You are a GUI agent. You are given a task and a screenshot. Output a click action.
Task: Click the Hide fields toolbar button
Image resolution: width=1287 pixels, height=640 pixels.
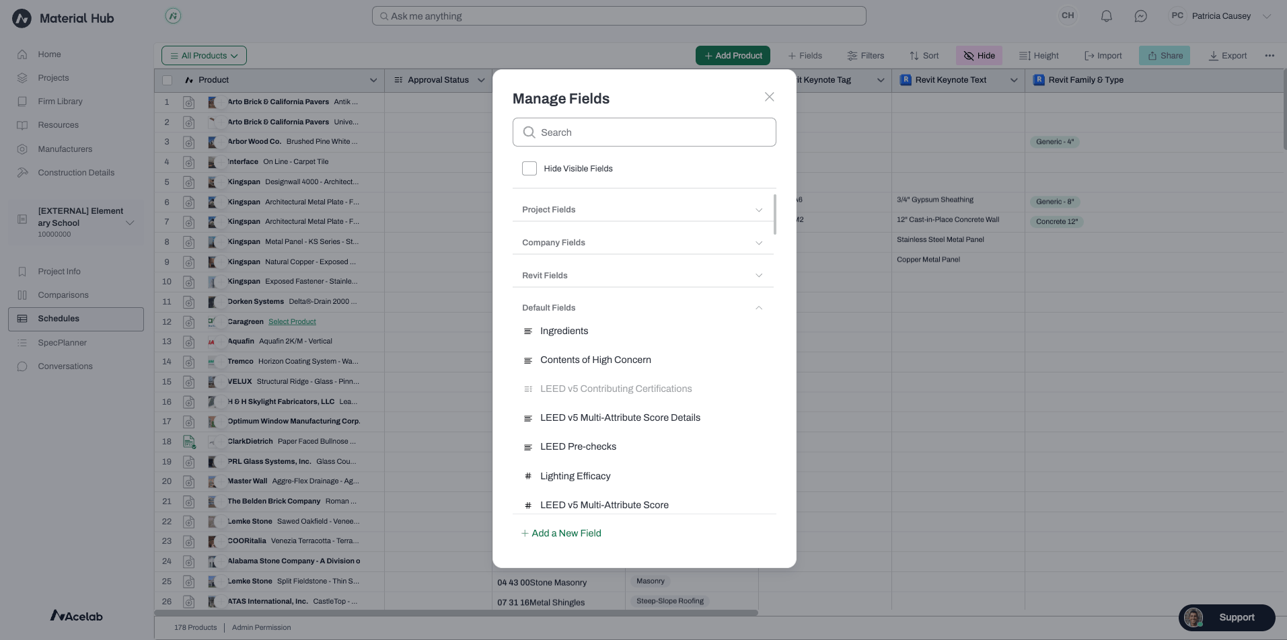click(x=979, y=56)
